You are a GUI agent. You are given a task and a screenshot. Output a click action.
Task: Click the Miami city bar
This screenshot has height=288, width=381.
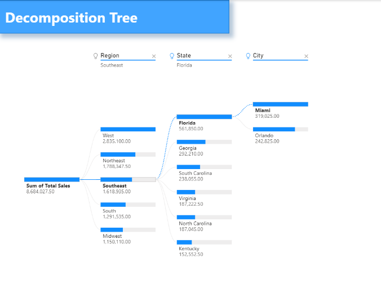pyautogui.click(x=281, y=104)
